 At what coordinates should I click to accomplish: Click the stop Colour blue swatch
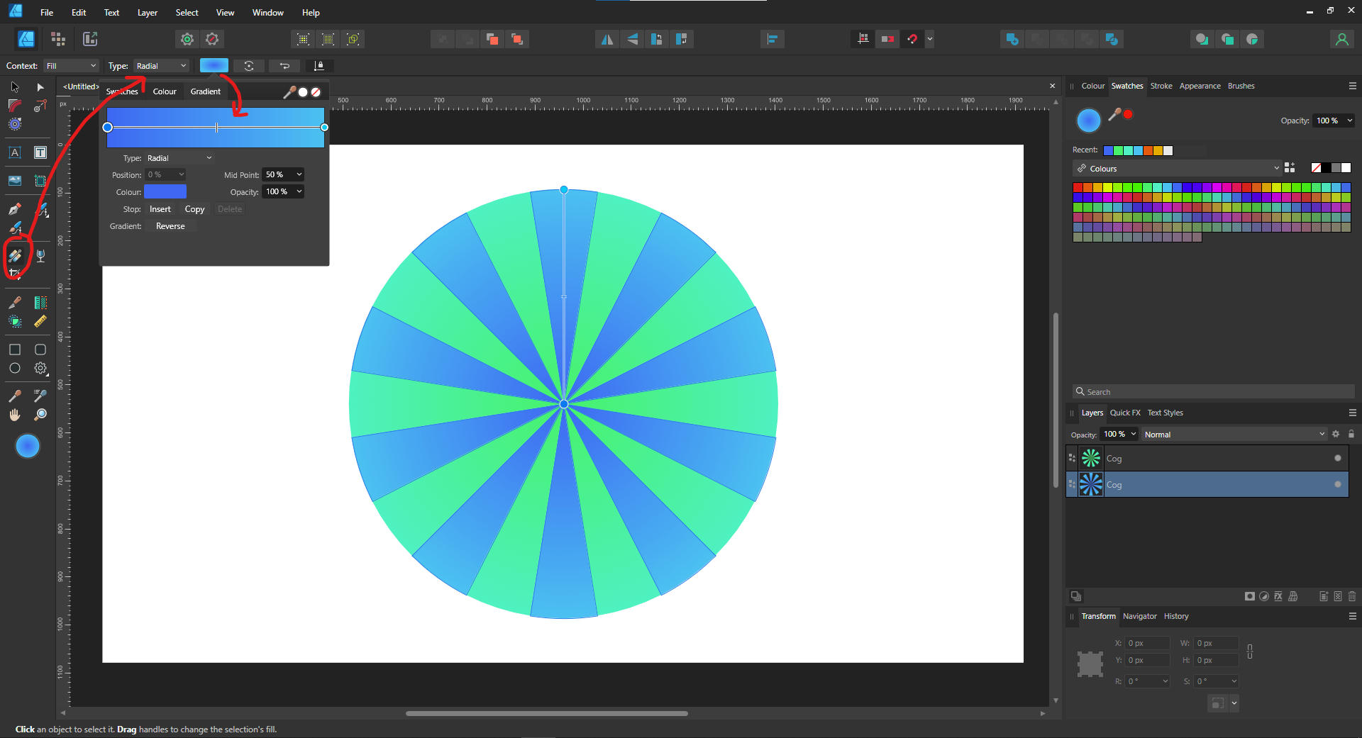165,191
